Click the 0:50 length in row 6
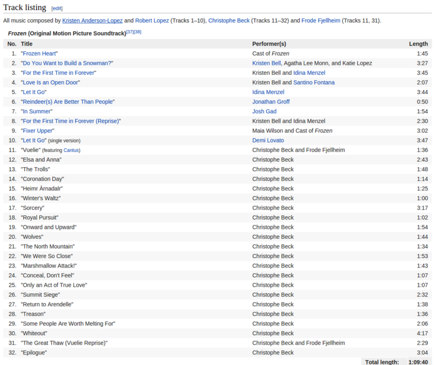This screenshot has height=365, width=438. tap(422, 102)
